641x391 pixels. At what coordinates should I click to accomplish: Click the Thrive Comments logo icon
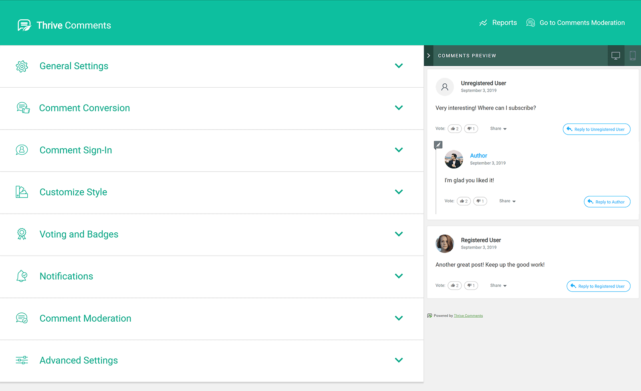tap(24, 25)
